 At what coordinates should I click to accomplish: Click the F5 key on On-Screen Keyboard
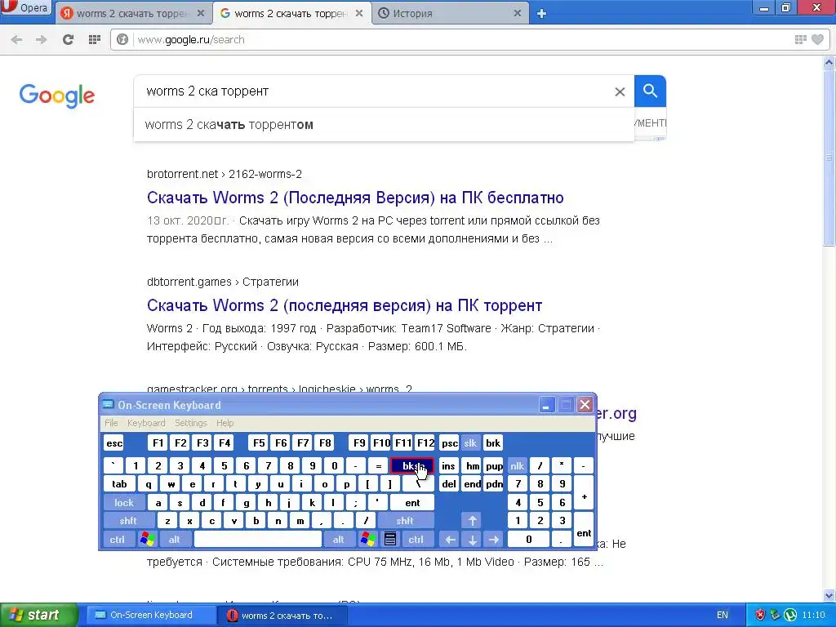click(259, 443)
